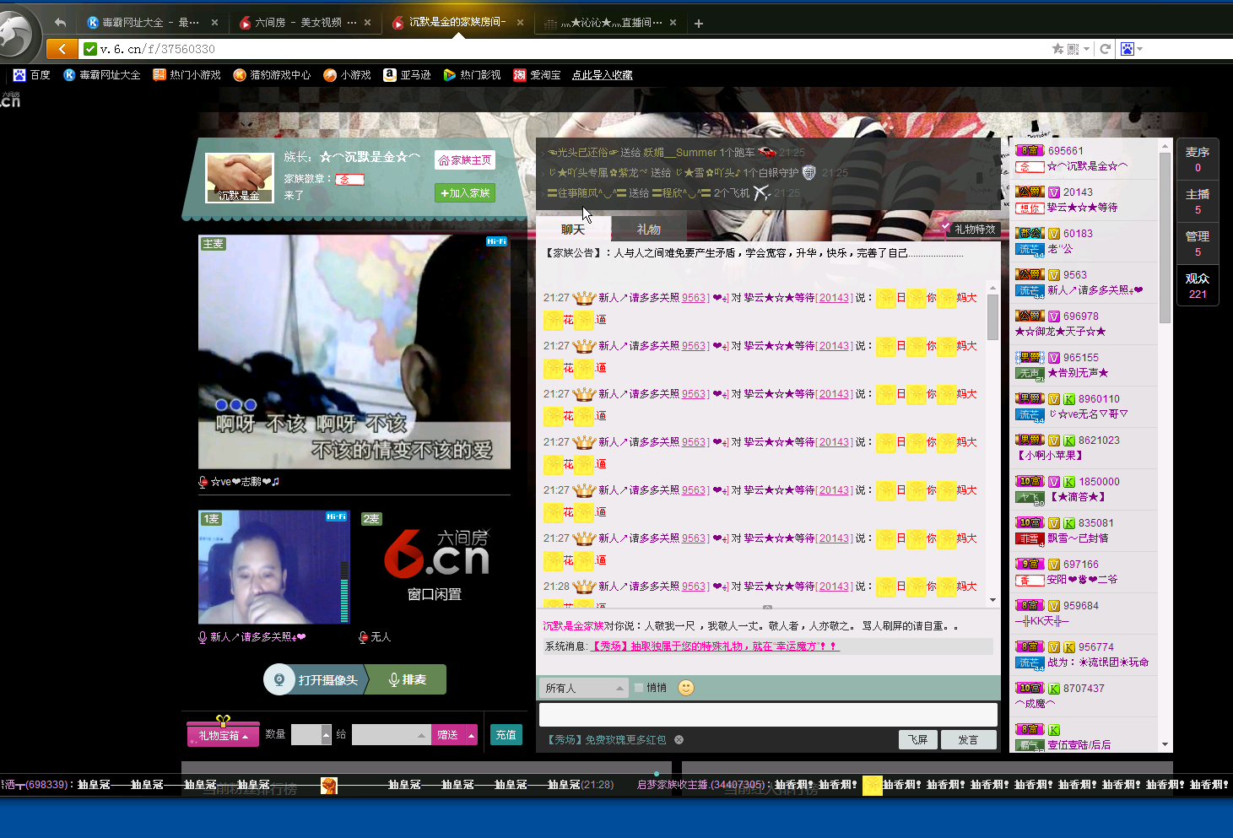Open the emoji smiley picker

click(x=686, y=688)
